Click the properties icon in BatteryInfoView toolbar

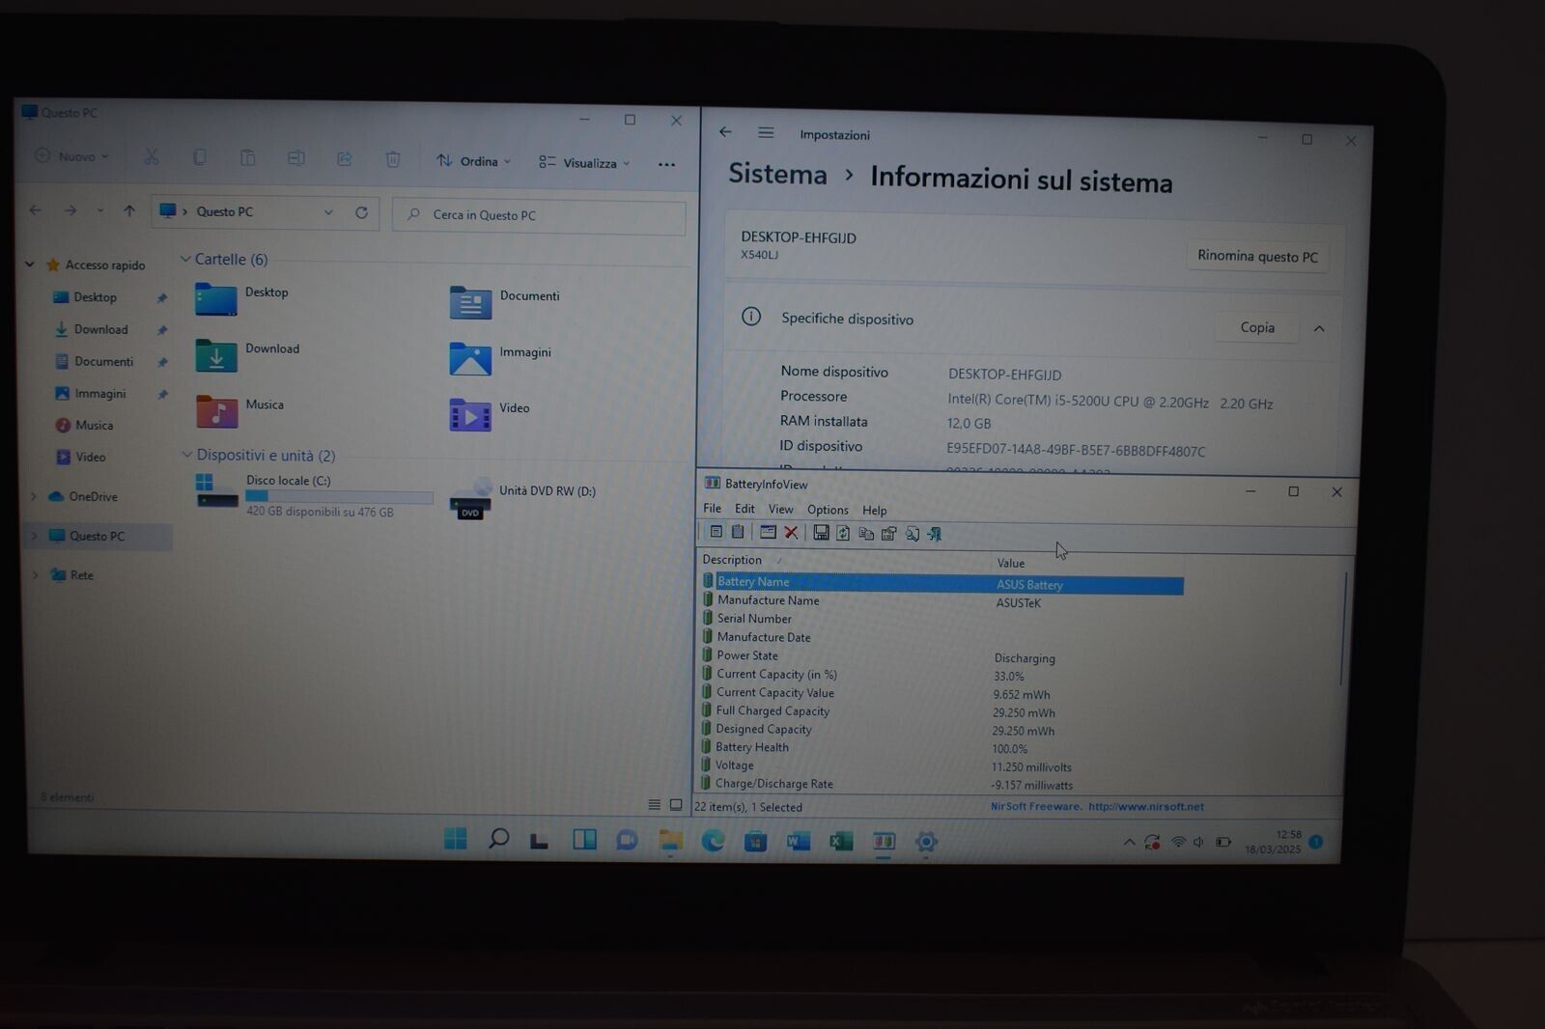(x=888, y=534)
